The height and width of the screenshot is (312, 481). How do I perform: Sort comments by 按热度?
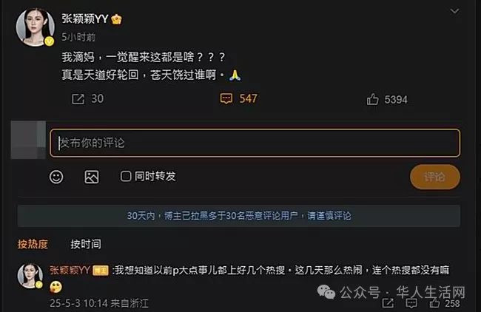[x=33, y=244]
